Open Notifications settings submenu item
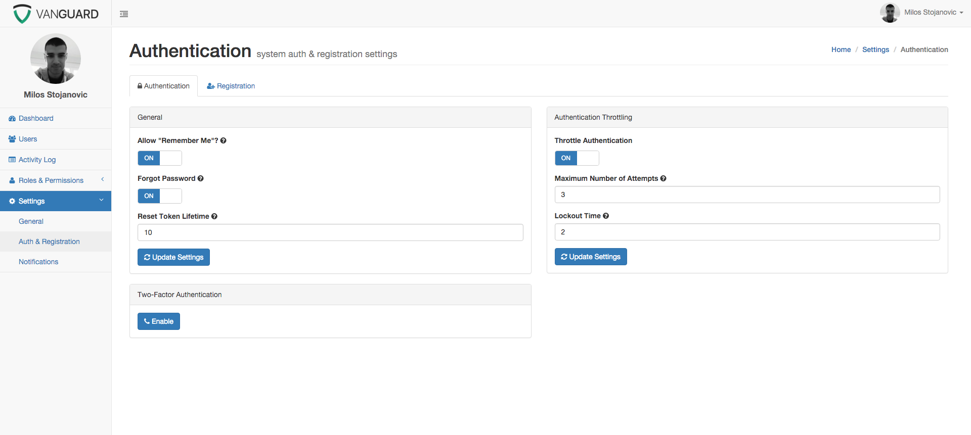Viewport: 971px width, 435px height. pyautogui.click(x=56, y=262)
